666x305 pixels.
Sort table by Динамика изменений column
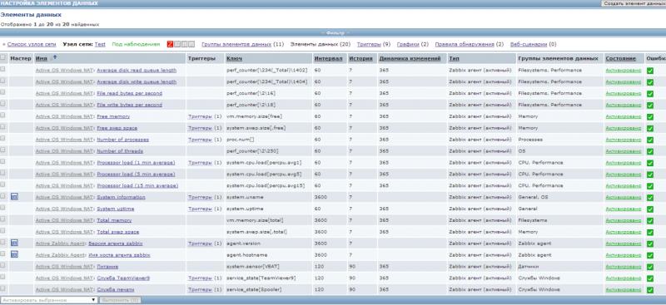click(410, 58)
